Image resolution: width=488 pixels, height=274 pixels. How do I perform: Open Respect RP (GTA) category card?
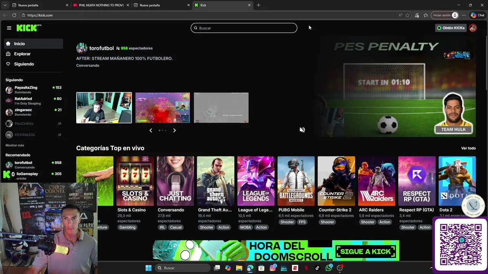[417, 181]
